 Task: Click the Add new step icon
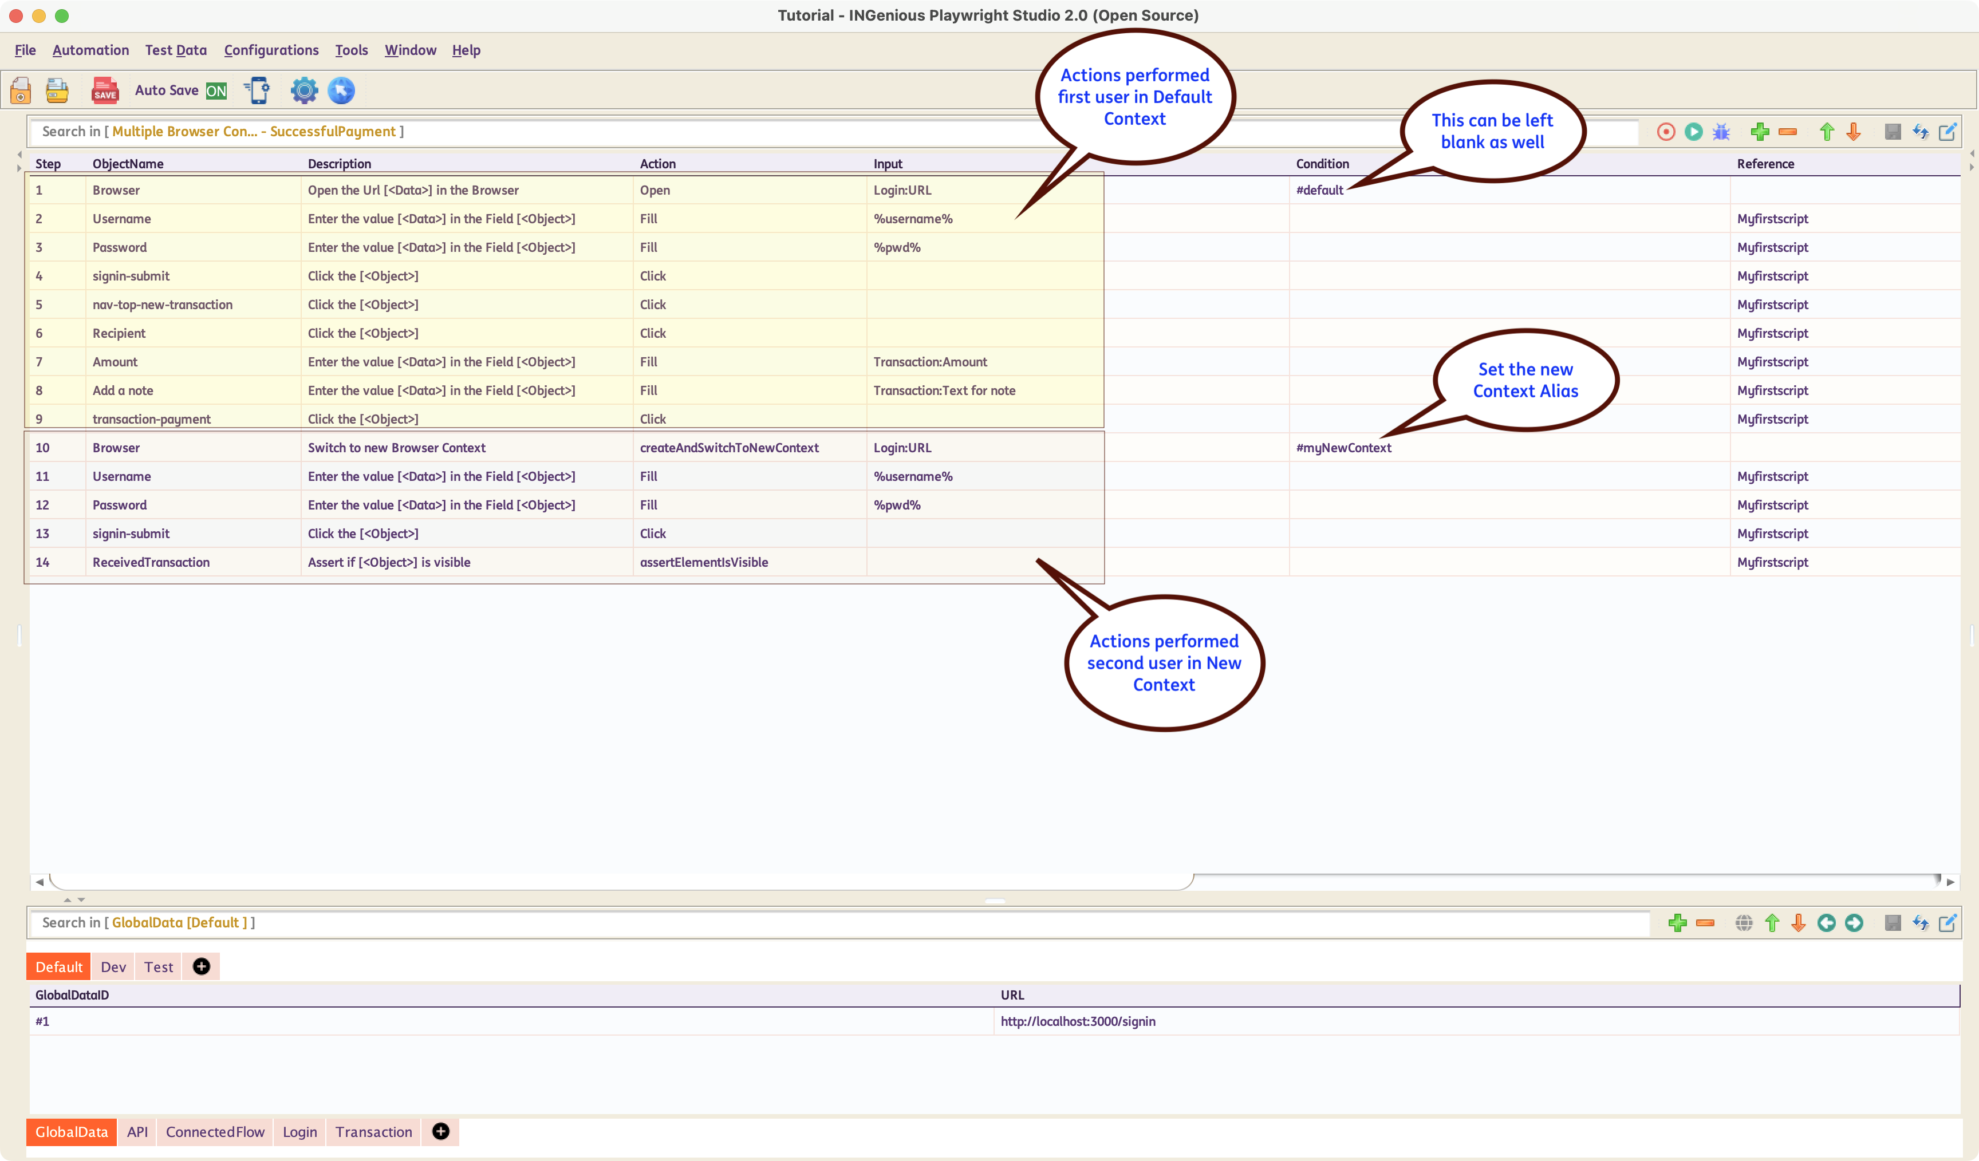click(1759, 130)
